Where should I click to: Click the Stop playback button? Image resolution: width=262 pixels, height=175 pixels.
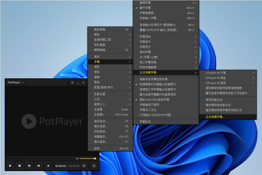[x=19, y=166]
